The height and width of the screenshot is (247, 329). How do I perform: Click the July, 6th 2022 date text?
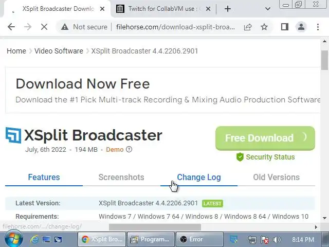point(46,150)
